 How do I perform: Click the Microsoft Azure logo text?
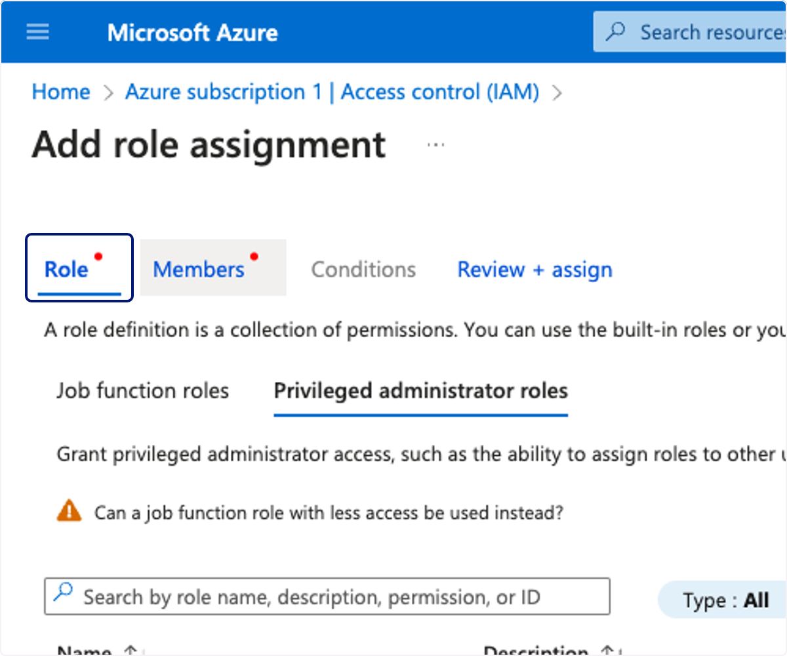193,33
